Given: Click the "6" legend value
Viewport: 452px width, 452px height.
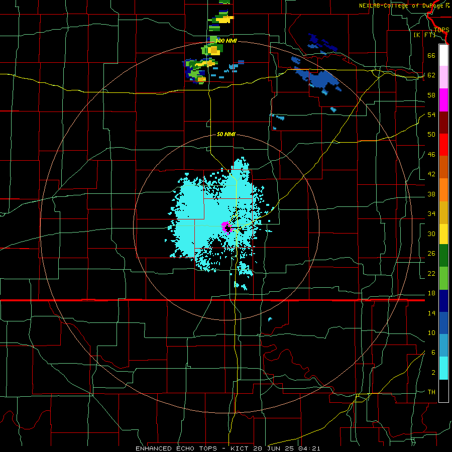Looking at the screenshot, I should pos(433,353).
